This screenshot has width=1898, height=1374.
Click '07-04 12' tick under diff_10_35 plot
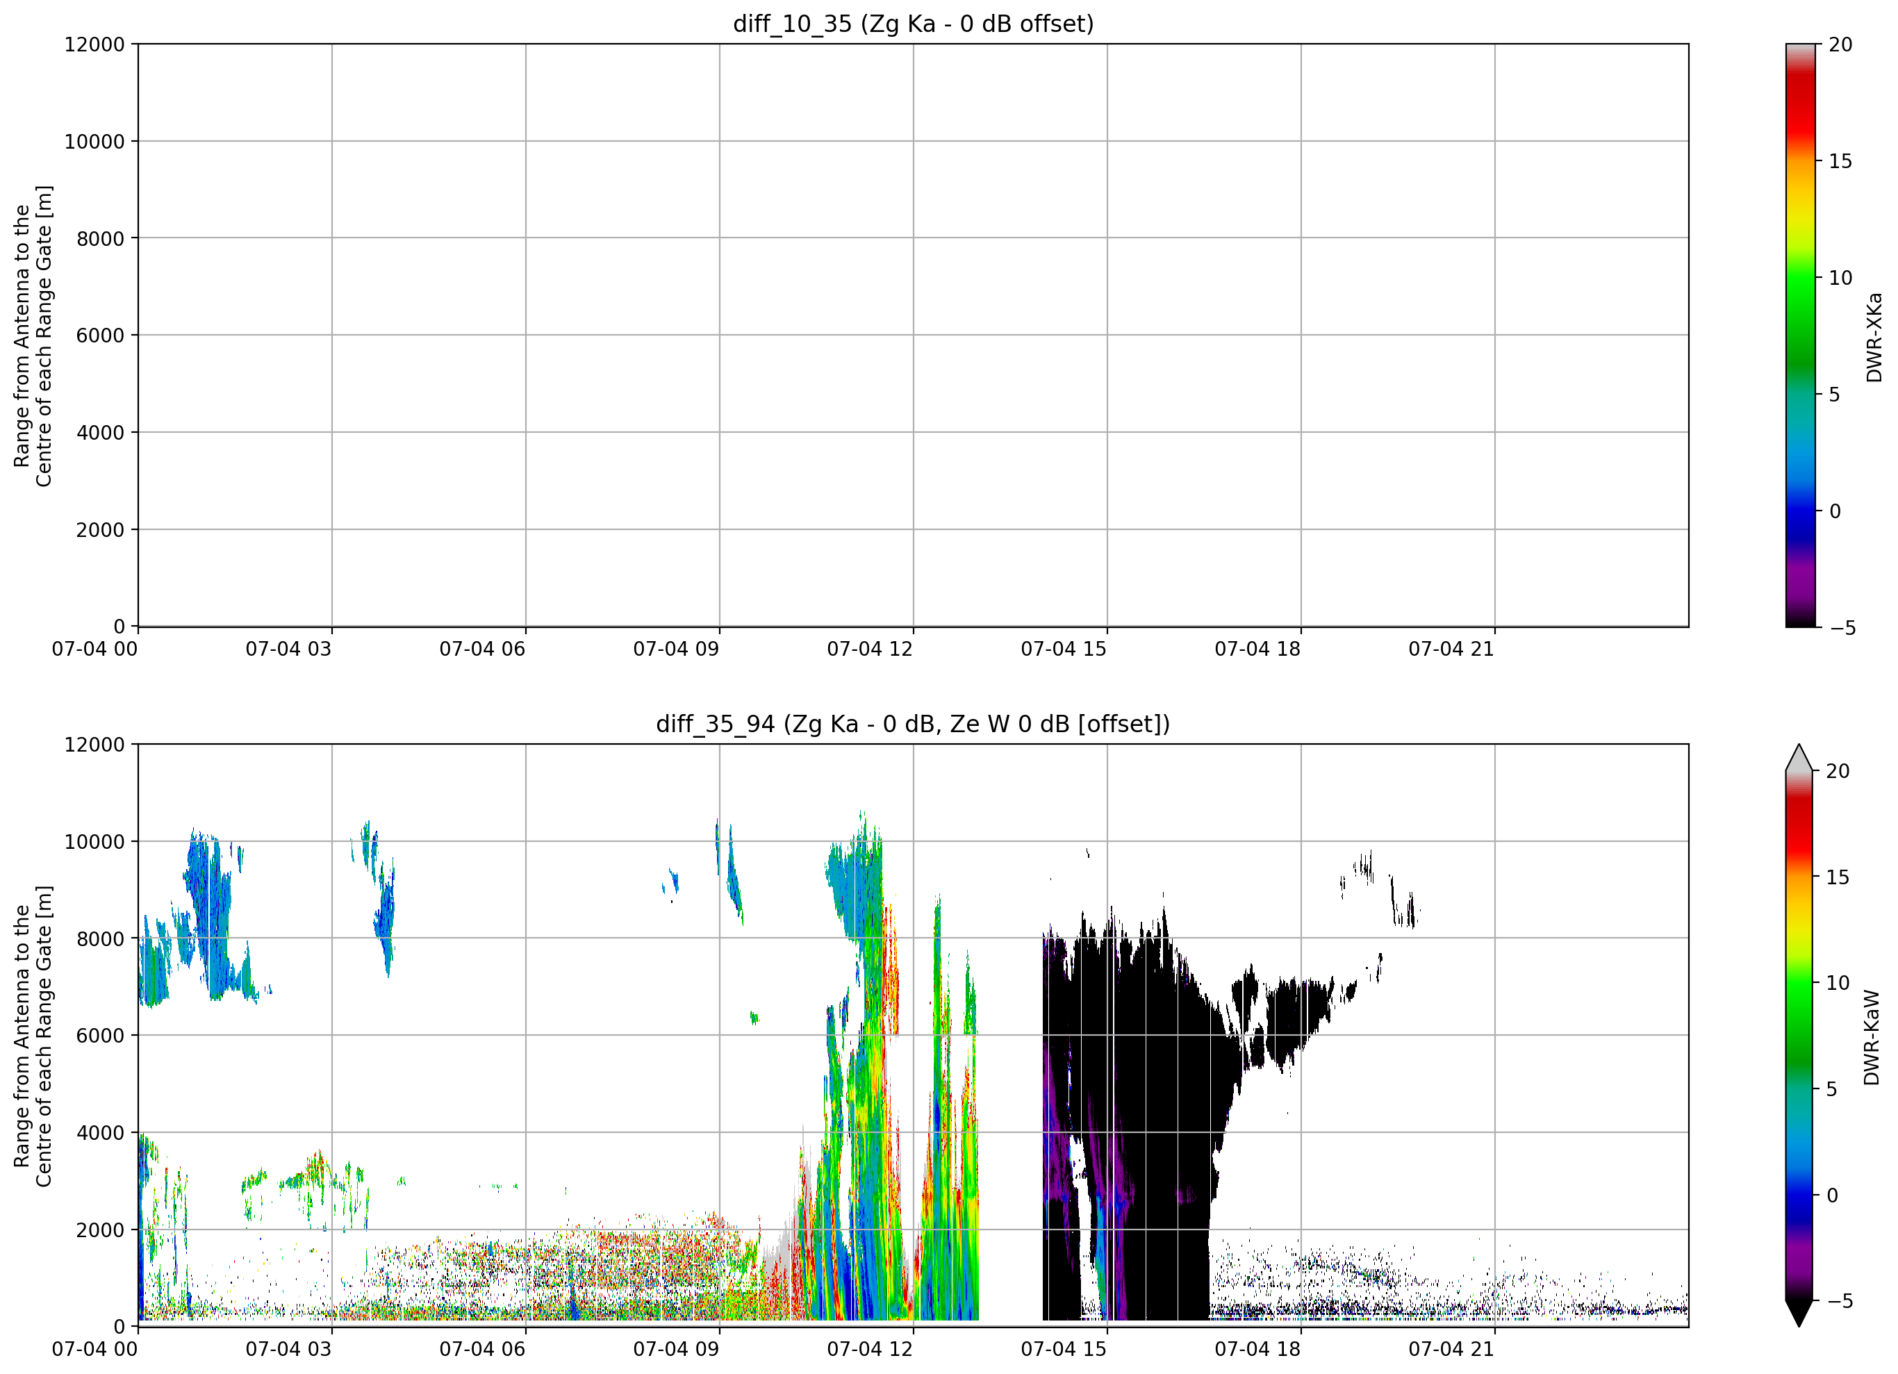(x=870, y=649)
